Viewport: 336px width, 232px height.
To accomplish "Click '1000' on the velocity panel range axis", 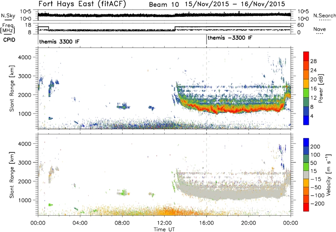I will (x=24, y=200).
